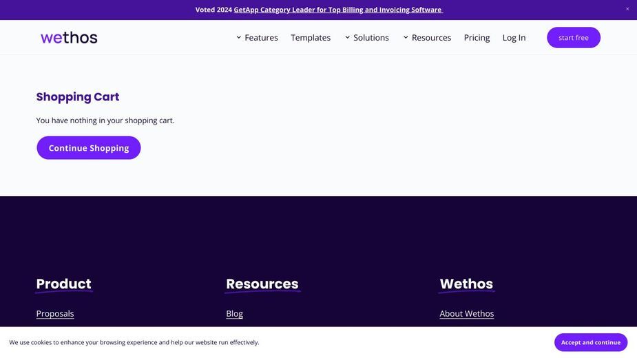This screenshot has width=637, height=358.
Task: Click the start free button
Action: pos(573,37)
